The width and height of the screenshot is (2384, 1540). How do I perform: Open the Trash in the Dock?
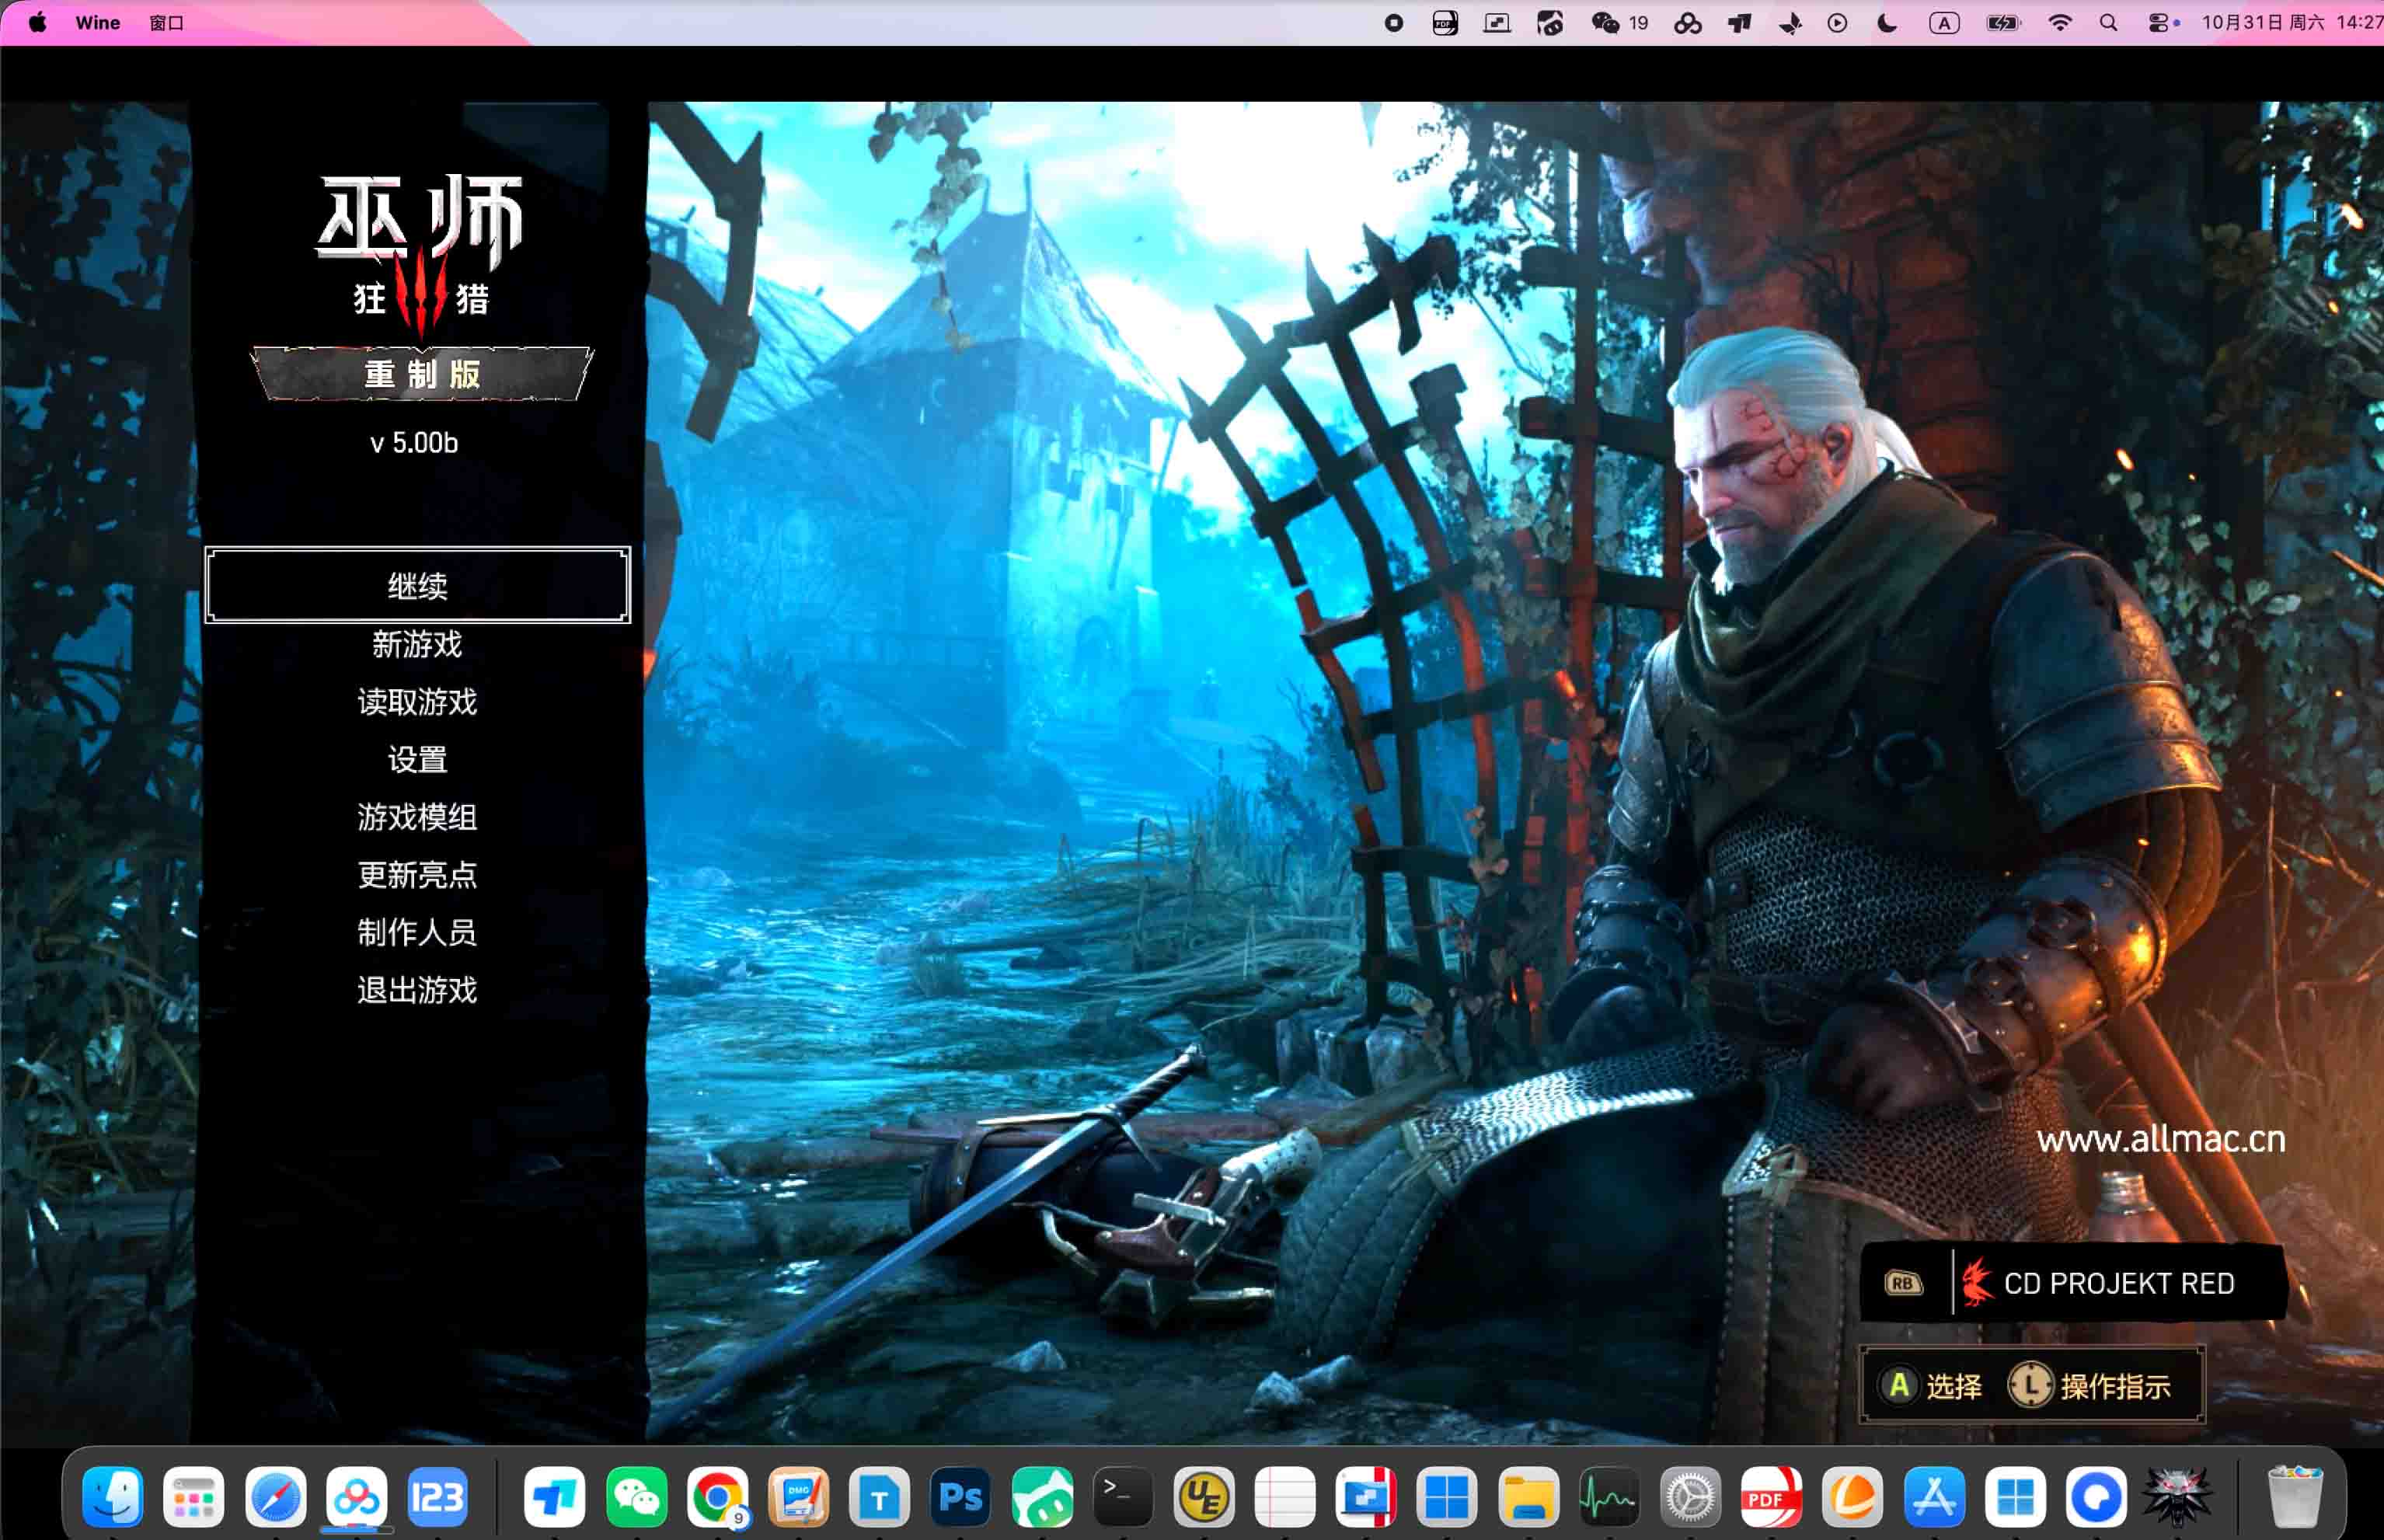click(x=2295, y=1497)
